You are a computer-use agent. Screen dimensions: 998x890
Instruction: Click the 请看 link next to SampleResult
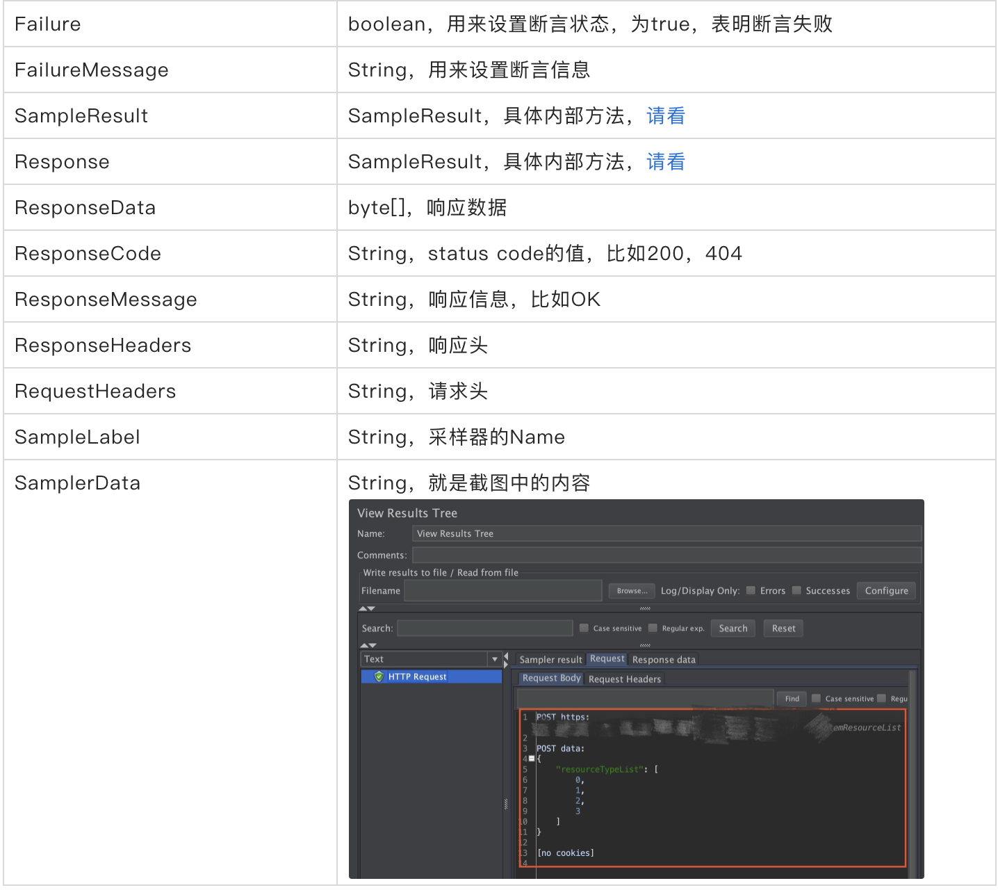click(x=664, y=115)
